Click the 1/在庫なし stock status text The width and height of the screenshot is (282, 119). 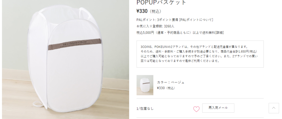(145, 109)
